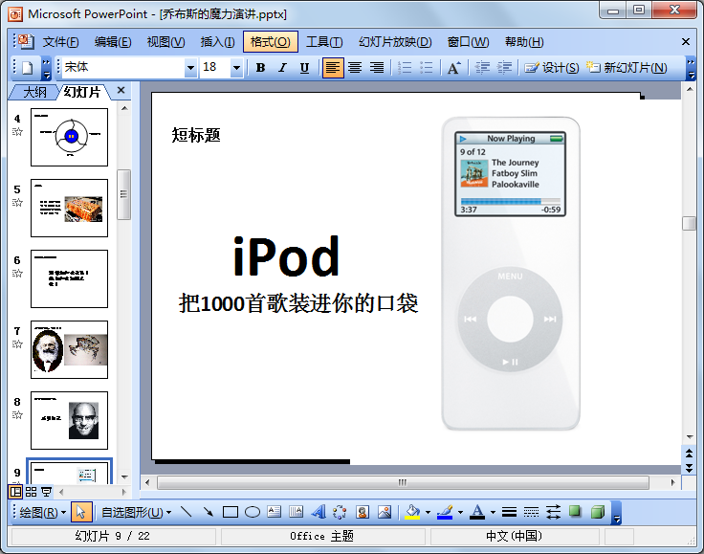This screenshot has width=704, height=554.
Task: Open Fill Color dropdown arrow
Action: pos(428,512)
